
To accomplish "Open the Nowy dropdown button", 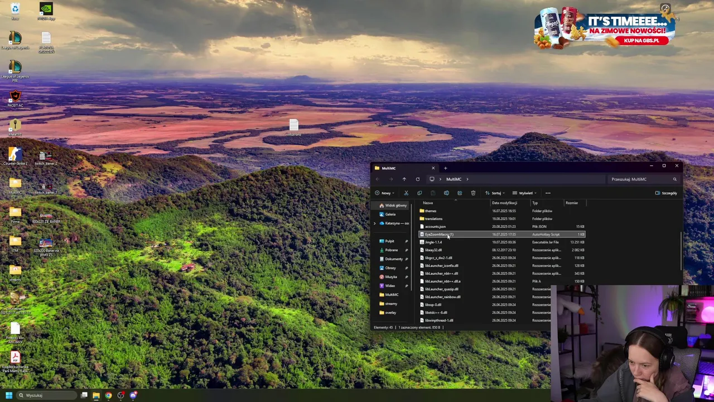I will [x=384, y=193].
